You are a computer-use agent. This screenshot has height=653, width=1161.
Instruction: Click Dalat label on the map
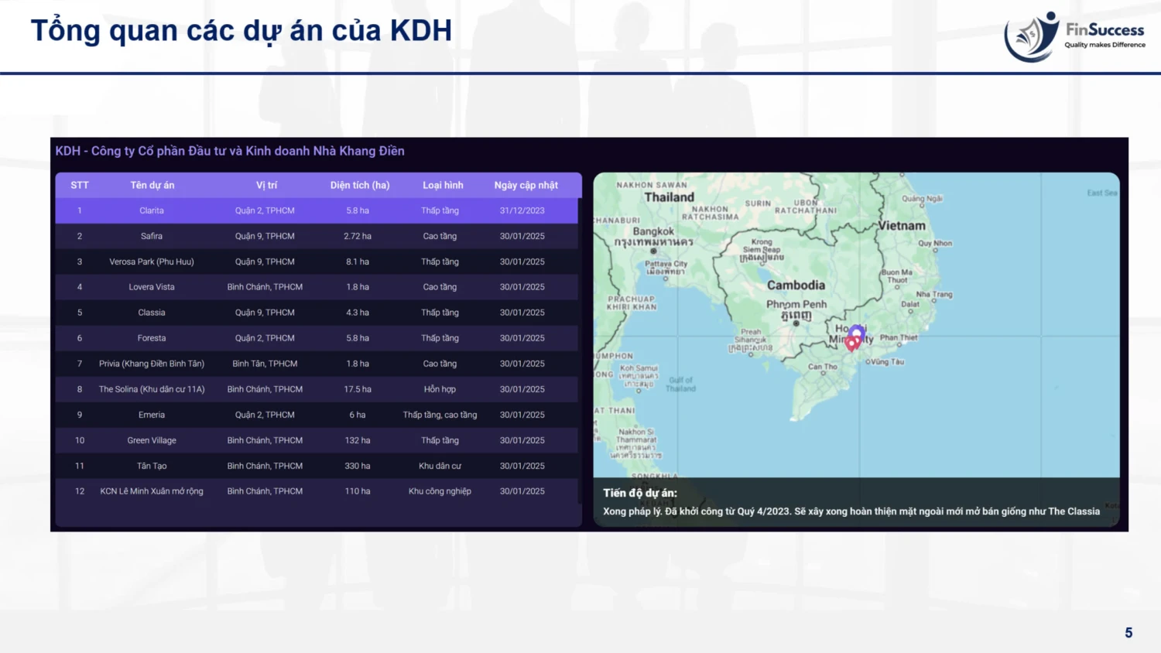click(910, 304)
